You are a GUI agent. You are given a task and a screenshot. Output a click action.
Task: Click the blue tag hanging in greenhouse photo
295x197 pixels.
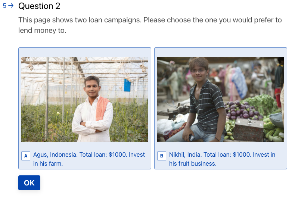127,85
